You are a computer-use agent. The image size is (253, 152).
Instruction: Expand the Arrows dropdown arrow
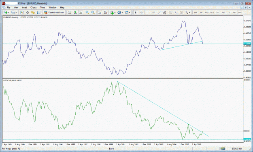point(189,13)
